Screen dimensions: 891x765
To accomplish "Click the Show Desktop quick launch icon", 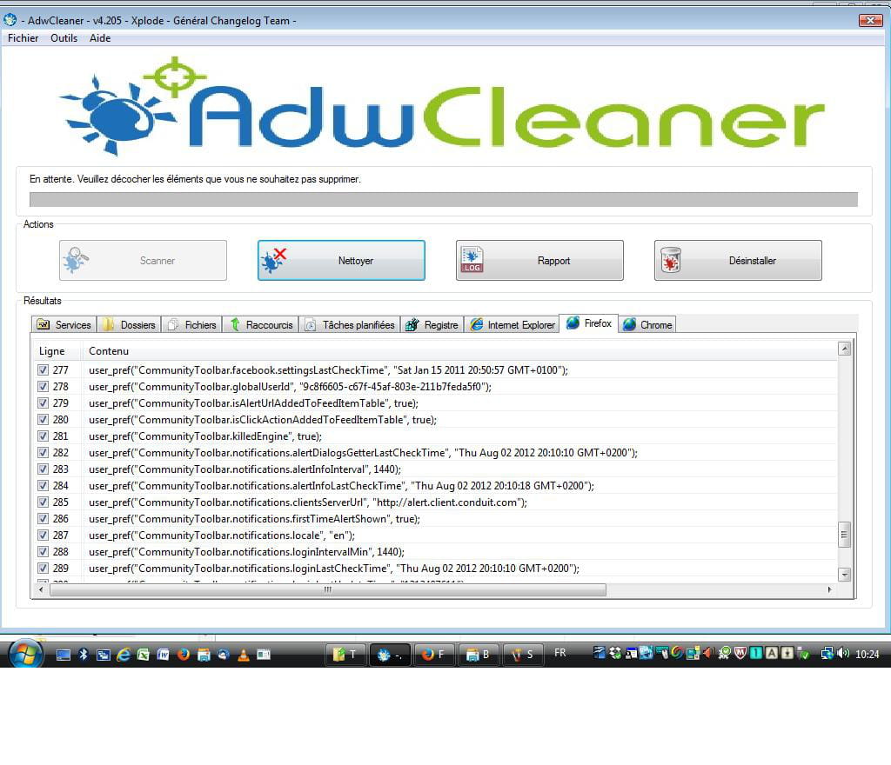I will pyautogui.click(x=63, y=655).
